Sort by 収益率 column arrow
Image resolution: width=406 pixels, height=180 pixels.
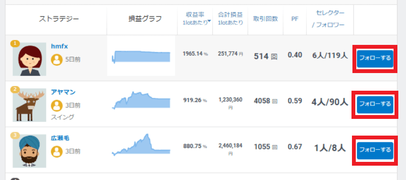point(209,21)
